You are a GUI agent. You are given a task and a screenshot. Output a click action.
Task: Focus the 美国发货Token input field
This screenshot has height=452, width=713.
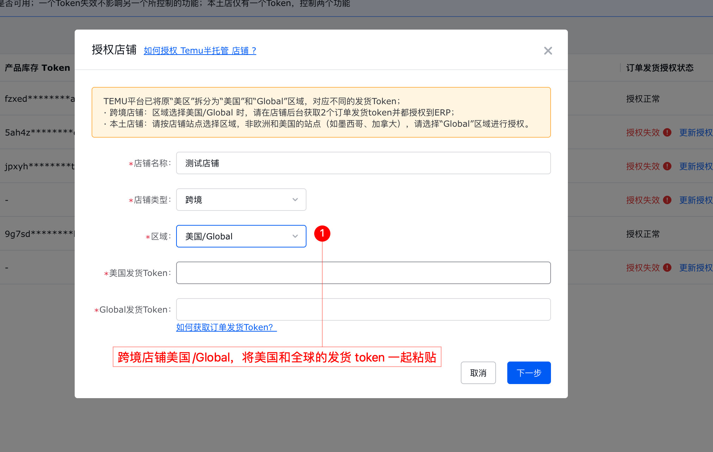coord(363,273)
